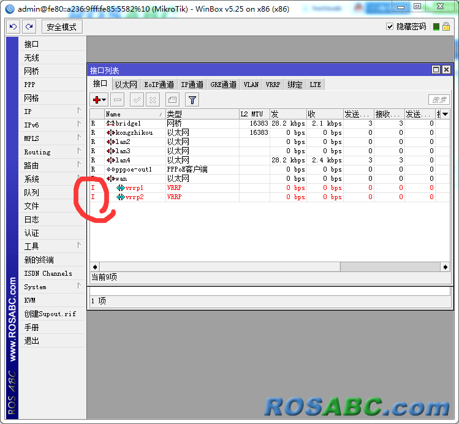Select the lan4 interface icon

point(111,161)
